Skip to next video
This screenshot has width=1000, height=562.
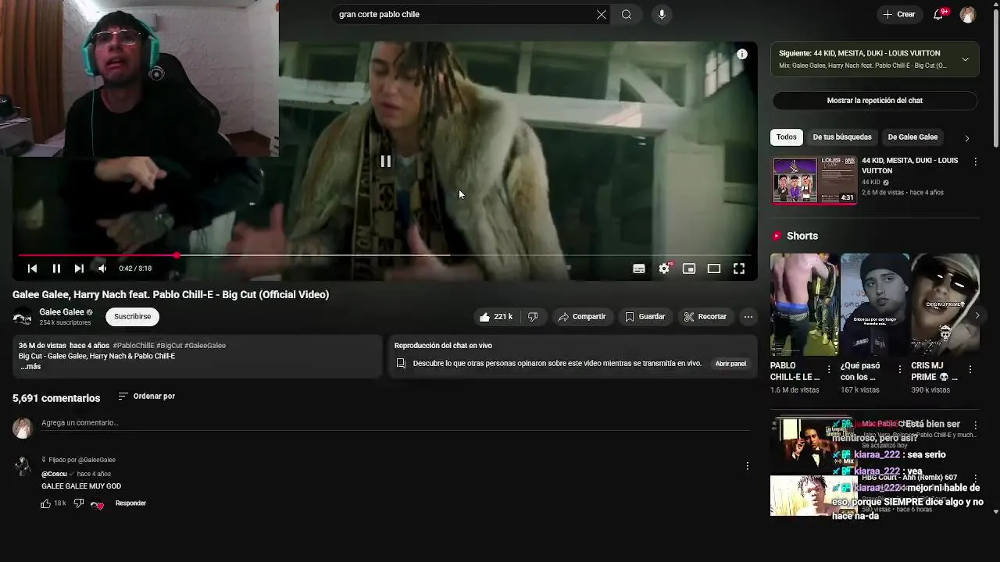79,269
